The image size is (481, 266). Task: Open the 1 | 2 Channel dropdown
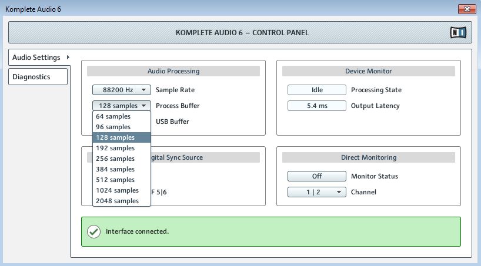coord(316,192)
